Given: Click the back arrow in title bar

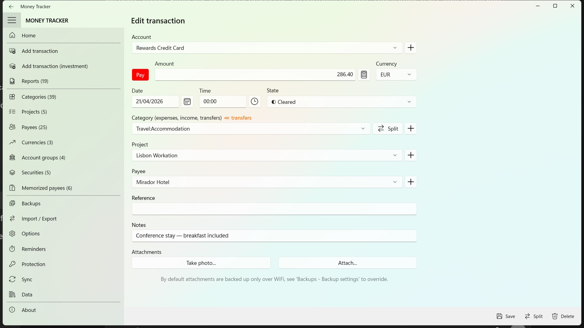Looking at the screenshot, I should coord(11,6).
